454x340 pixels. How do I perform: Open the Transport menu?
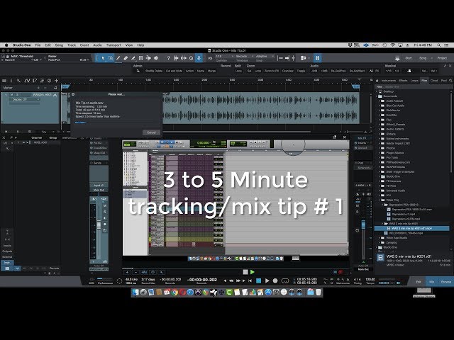point(113,45)
